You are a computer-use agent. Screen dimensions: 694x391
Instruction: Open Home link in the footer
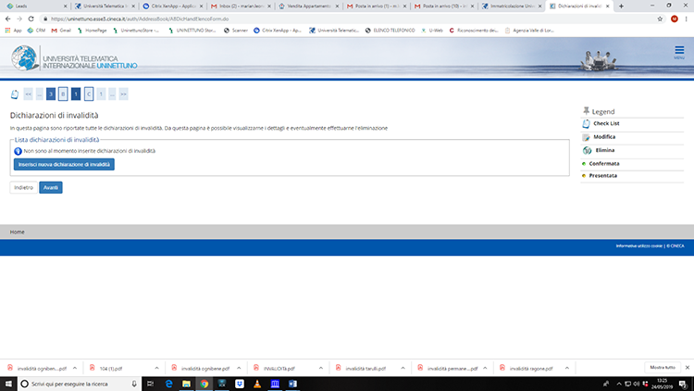(x=17, y=231)
